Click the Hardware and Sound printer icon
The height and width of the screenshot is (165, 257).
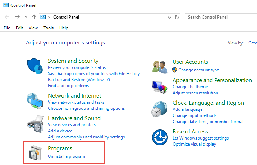pyautogui.click(x=35, y=124)
